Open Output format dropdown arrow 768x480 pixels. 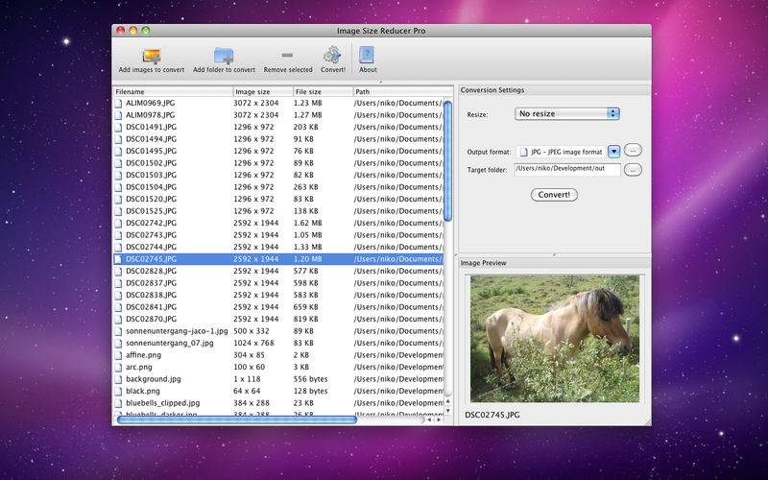pos(613,152)
